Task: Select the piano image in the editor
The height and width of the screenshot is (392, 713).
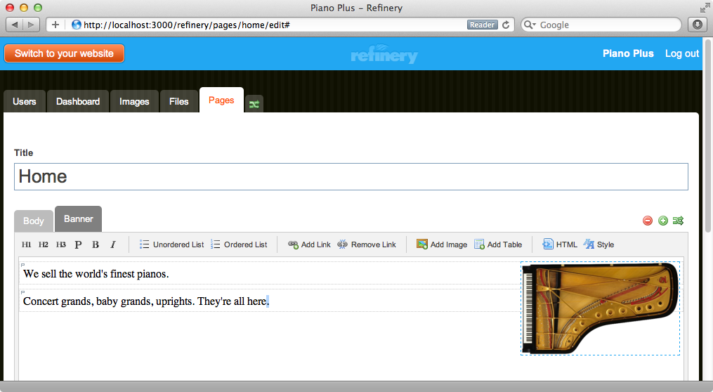Action: 600,308
